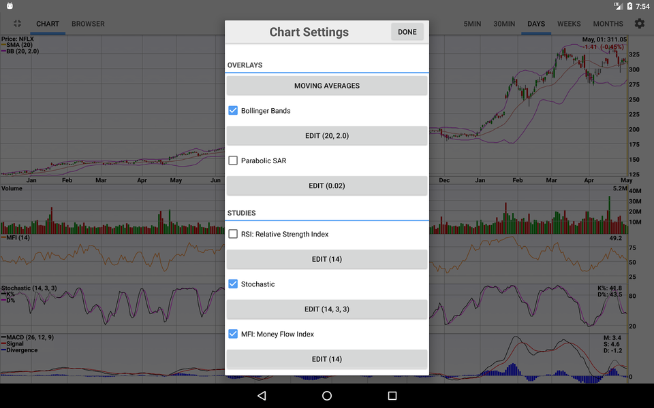The height and width of the screenshot is (408, 654).
Task: Open the settings gear icon
Action: (639, 24)
